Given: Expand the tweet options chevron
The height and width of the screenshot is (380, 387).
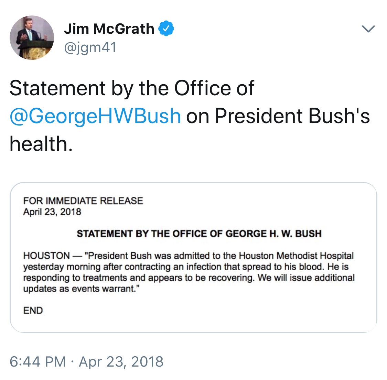Looking at the screenshot, I should tap(368, 29).
